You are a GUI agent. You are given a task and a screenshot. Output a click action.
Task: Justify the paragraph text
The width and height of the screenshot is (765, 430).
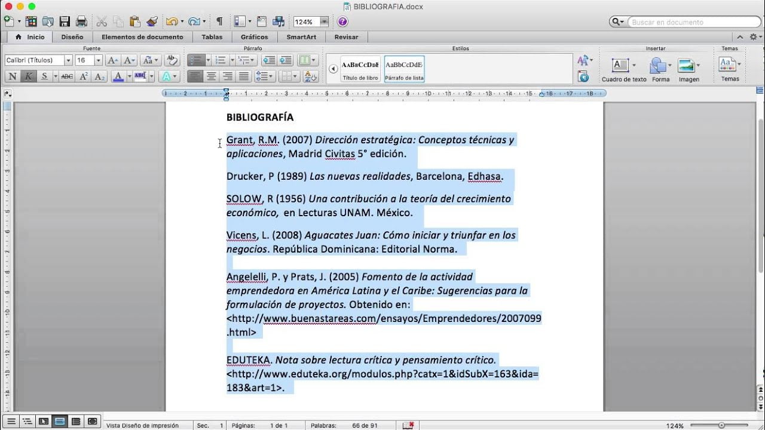tap(243, 76)
